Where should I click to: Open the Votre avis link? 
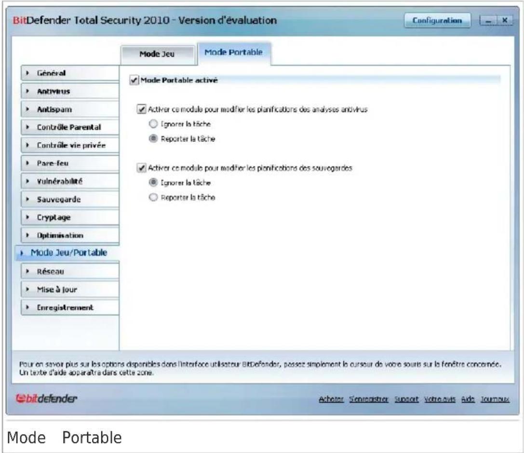(440, 399)
